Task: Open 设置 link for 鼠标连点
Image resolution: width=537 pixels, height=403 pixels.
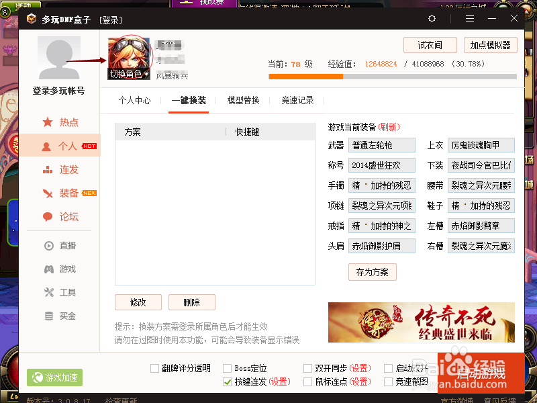Action: [360, 382]
